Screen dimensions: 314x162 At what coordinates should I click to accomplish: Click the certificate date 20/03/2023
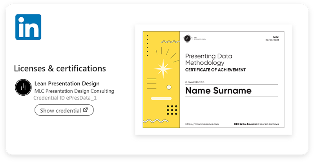click(272, 40)
